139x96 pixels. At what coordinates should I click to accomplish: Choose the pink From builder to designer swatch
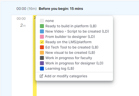coord(42,37)
